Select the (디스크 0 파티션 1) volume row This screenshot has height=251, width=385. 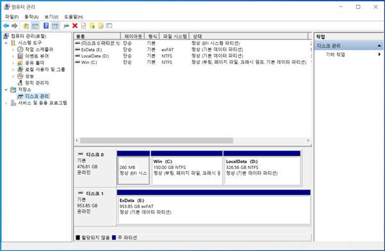pyautogui.click(x=193, y=43)
